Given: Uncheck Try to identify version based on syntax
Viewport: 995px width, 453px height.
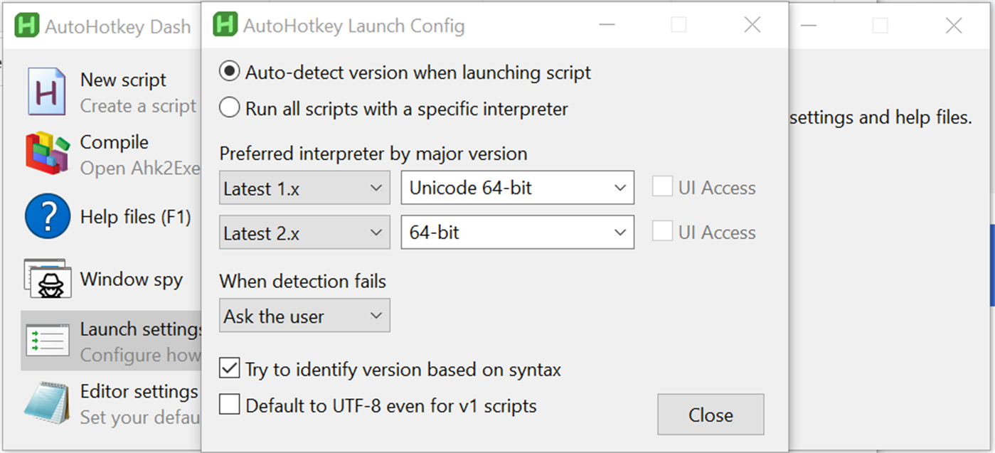Looking at the screenshot, I should 229,368.
